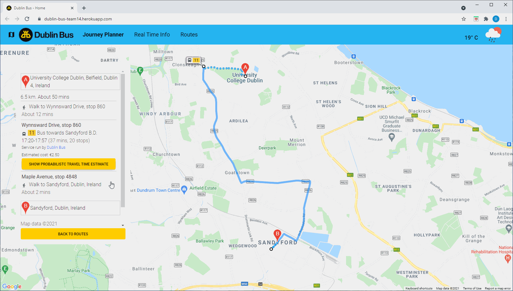The height and width of the screenshot is (291, 513).
Task: Click the Back to Routes button
Action: tap(73, 234)
